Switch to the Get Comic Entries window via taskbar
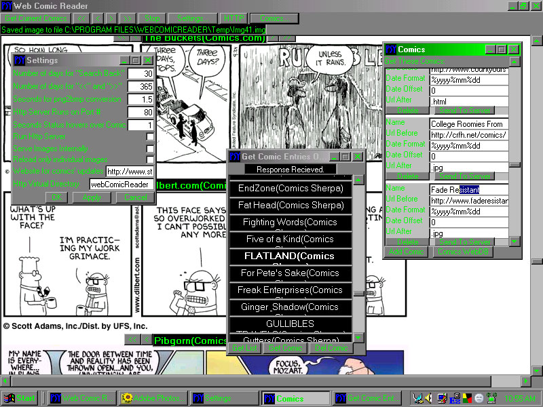 point(367,398)
